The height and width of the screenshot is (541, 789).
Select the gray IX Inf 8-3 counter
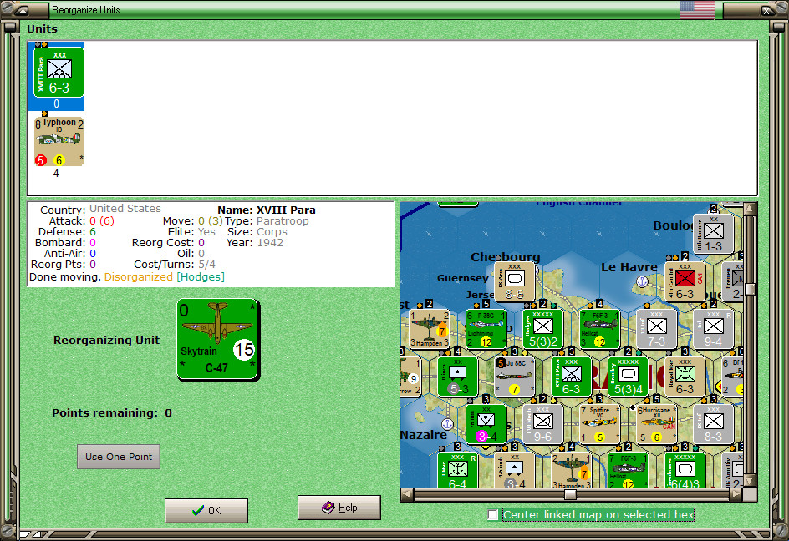(713, 424)
